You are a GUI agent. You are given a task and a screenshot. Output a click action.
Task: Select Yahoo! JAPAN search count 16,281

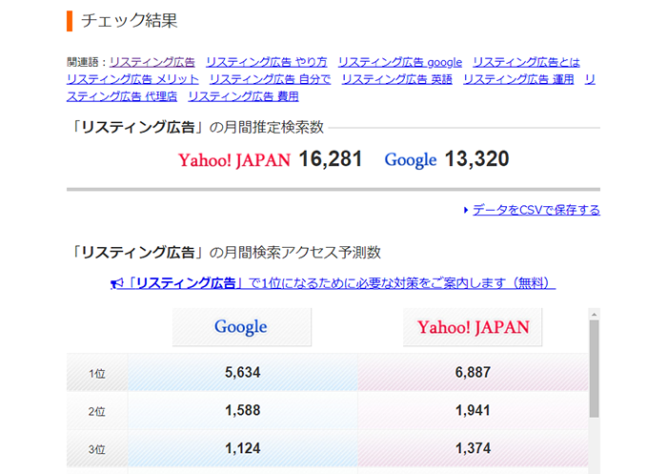[x=331, y=159]
